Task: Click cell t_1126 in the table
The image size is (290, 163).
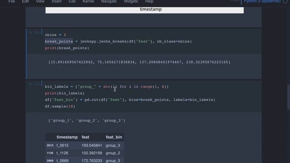Action: click(x=63, y=153)
